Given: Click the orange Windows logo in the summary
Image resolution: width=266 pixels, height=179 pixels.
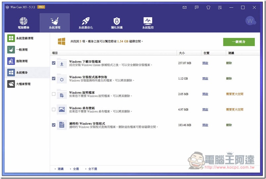Looking at the screenshot, I should (x=62, y=41).
